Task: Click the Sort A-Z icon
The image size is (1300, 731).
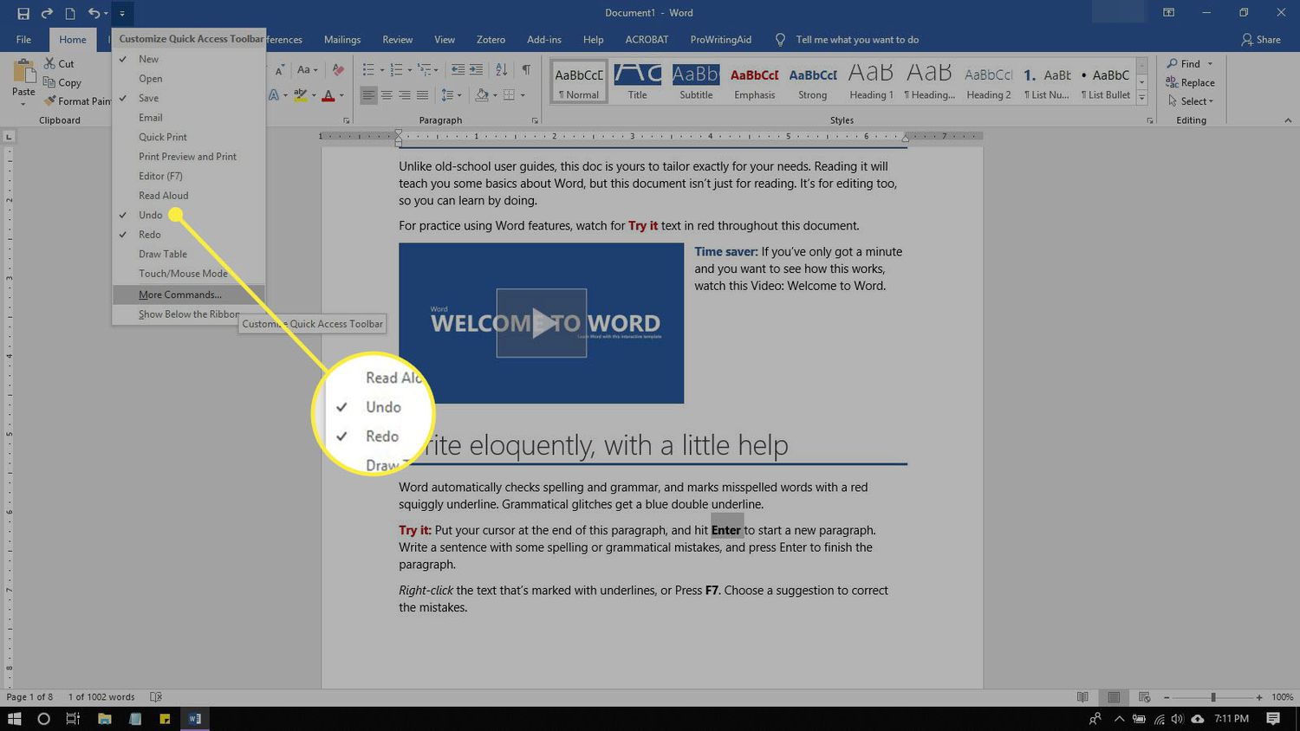Action: (x=501, y=70)
